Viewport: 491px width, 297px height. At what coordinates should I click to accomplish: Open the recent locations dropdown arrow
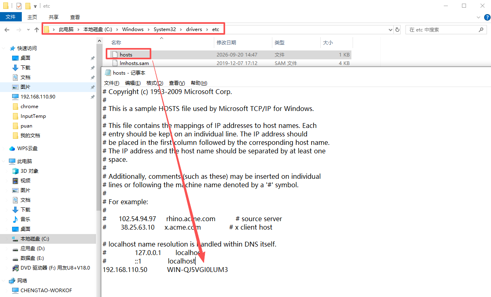[28, 30]
